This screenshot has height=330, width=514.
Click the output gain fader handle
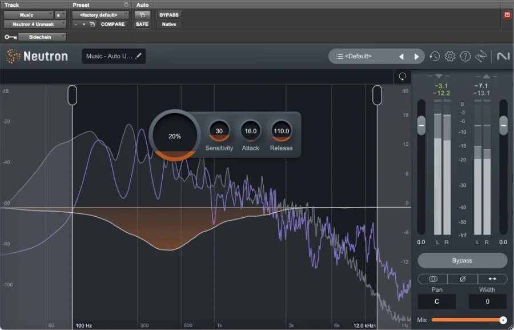[x=503, y=125]
